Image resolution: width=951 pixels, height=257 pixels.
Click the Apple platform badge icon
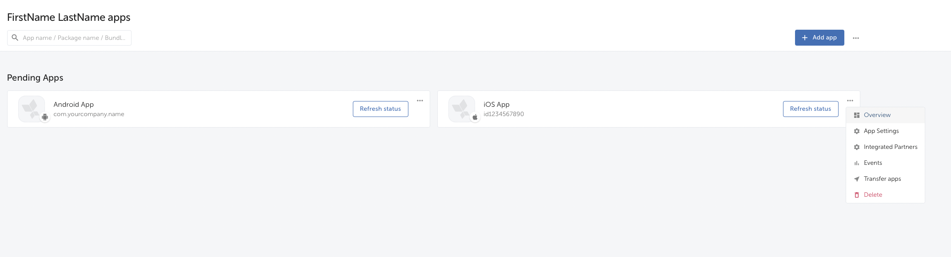click(475, 117)
